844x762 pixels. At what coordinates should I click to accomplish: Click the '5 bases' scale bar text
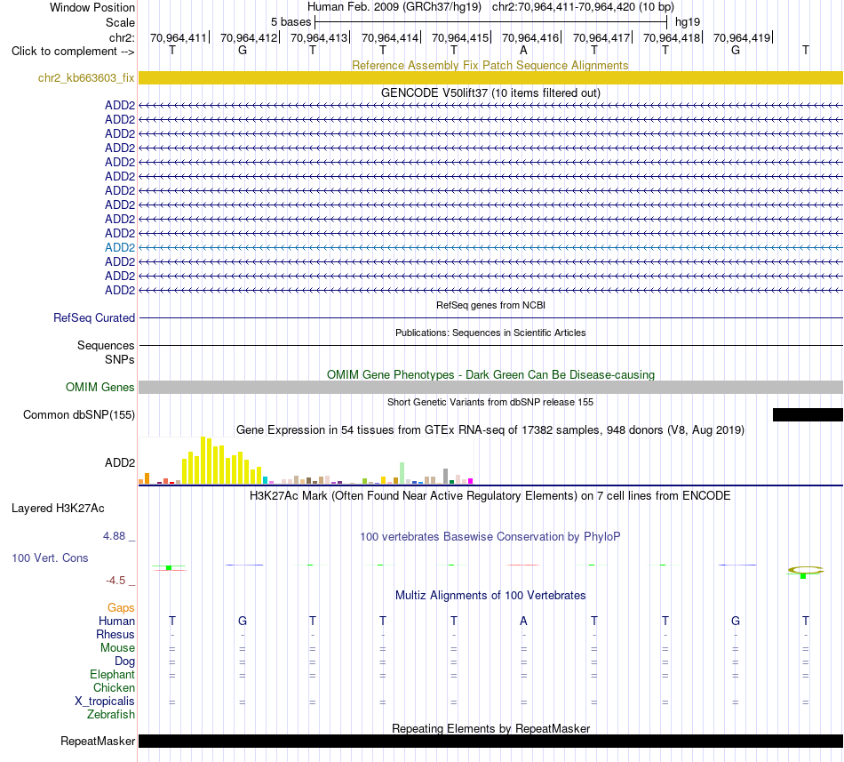pos(291,22)
